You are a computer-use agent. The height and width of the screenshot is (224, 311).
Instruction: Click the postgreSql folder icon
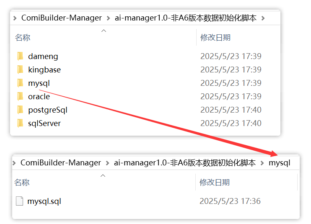click(20, 110)
